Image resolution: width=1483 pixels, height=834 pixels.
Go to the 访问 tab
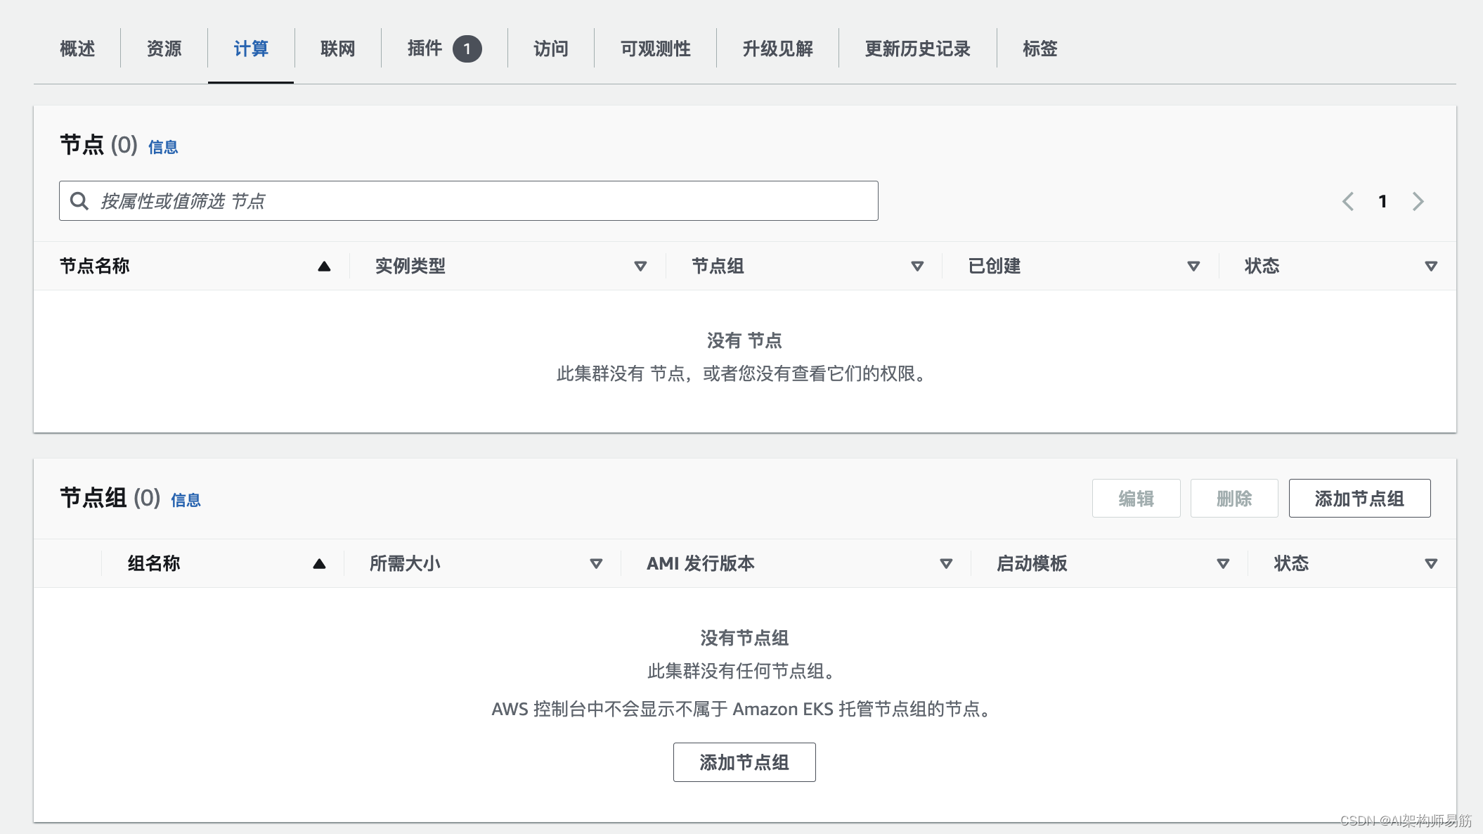pyautogui.click(x=551, y=49)
